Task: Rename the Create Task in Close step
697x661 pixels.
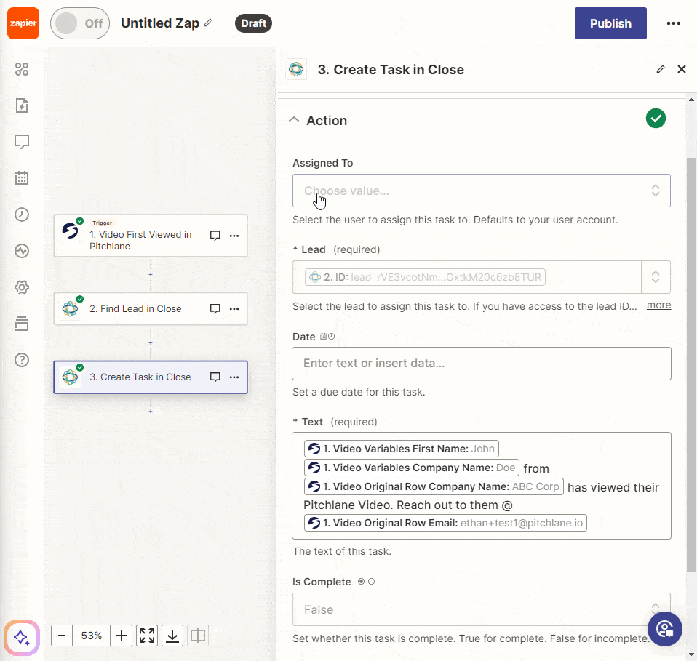Action: coord(661,69)
